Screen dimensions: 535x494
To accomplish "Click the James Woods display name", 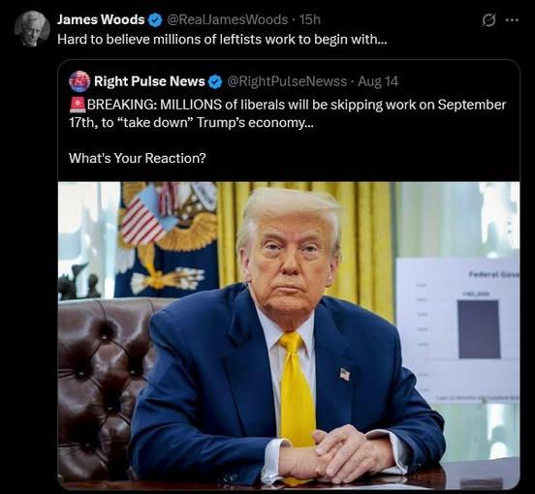I will click(101, 19).
